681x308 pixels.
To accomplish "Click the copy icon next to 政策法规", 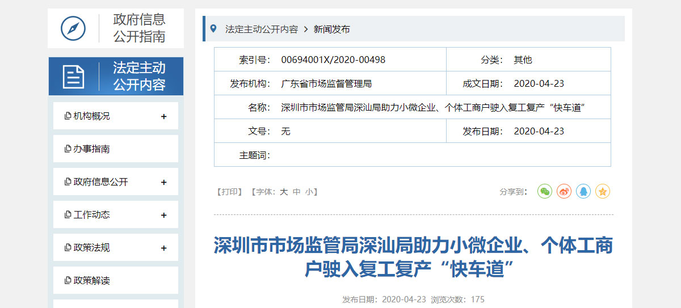I will (68, 248).
